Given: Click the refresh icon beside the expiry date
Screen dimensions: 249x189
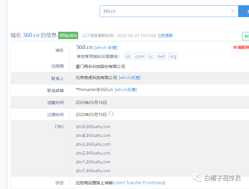Looking at the screenshot, I should [111, 114].
